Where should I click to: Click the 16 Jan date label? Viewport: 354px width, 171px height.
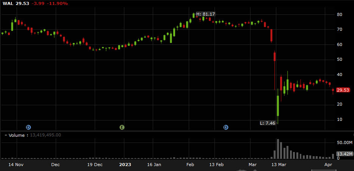coord(154,165)
